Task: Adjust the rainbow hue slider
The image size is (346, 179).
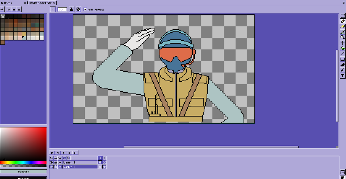Action: [23, 162]
